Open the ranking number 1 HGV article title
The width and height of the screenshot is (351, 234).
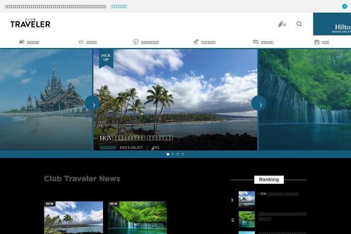pos(278,194)
